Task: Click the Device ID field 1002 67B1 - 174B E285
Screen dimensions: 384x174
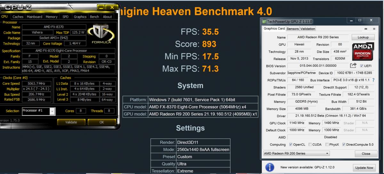Action: point(355,73)
